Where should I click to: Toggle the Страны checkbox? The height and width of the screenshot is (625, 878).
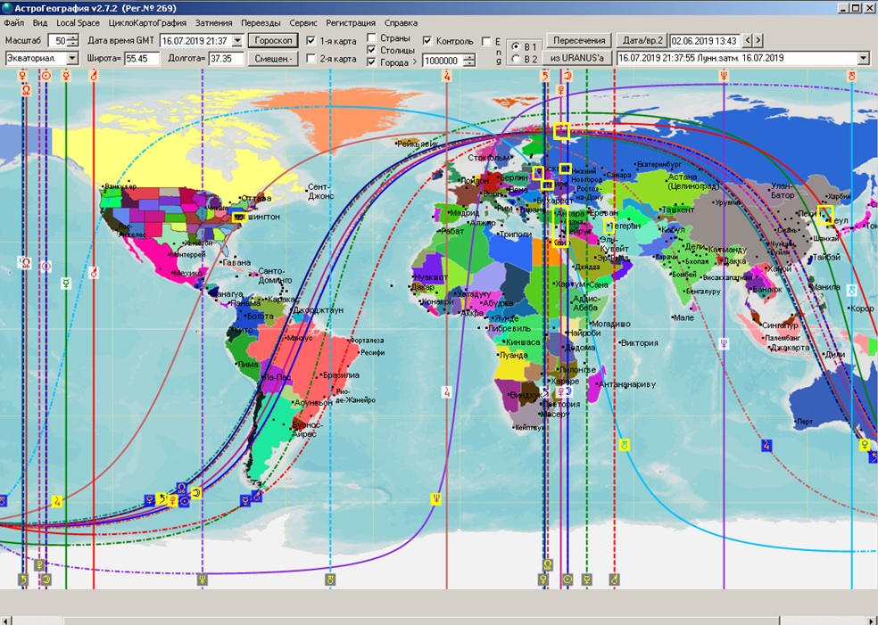pyautogui.click(x=371, y=38)
